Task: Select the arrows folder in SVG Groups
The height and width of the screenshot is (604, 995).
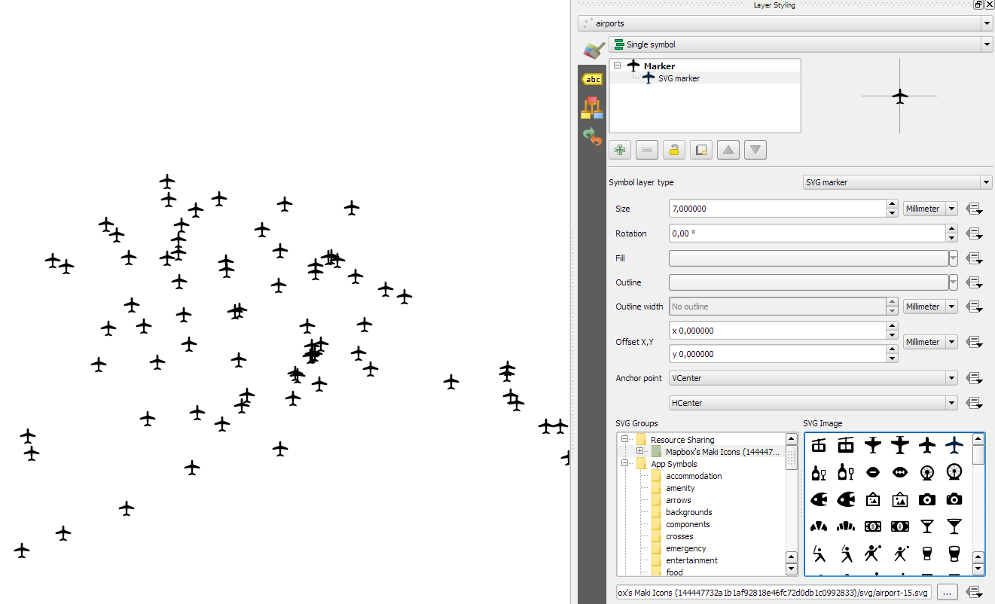Action: (679, 499)
